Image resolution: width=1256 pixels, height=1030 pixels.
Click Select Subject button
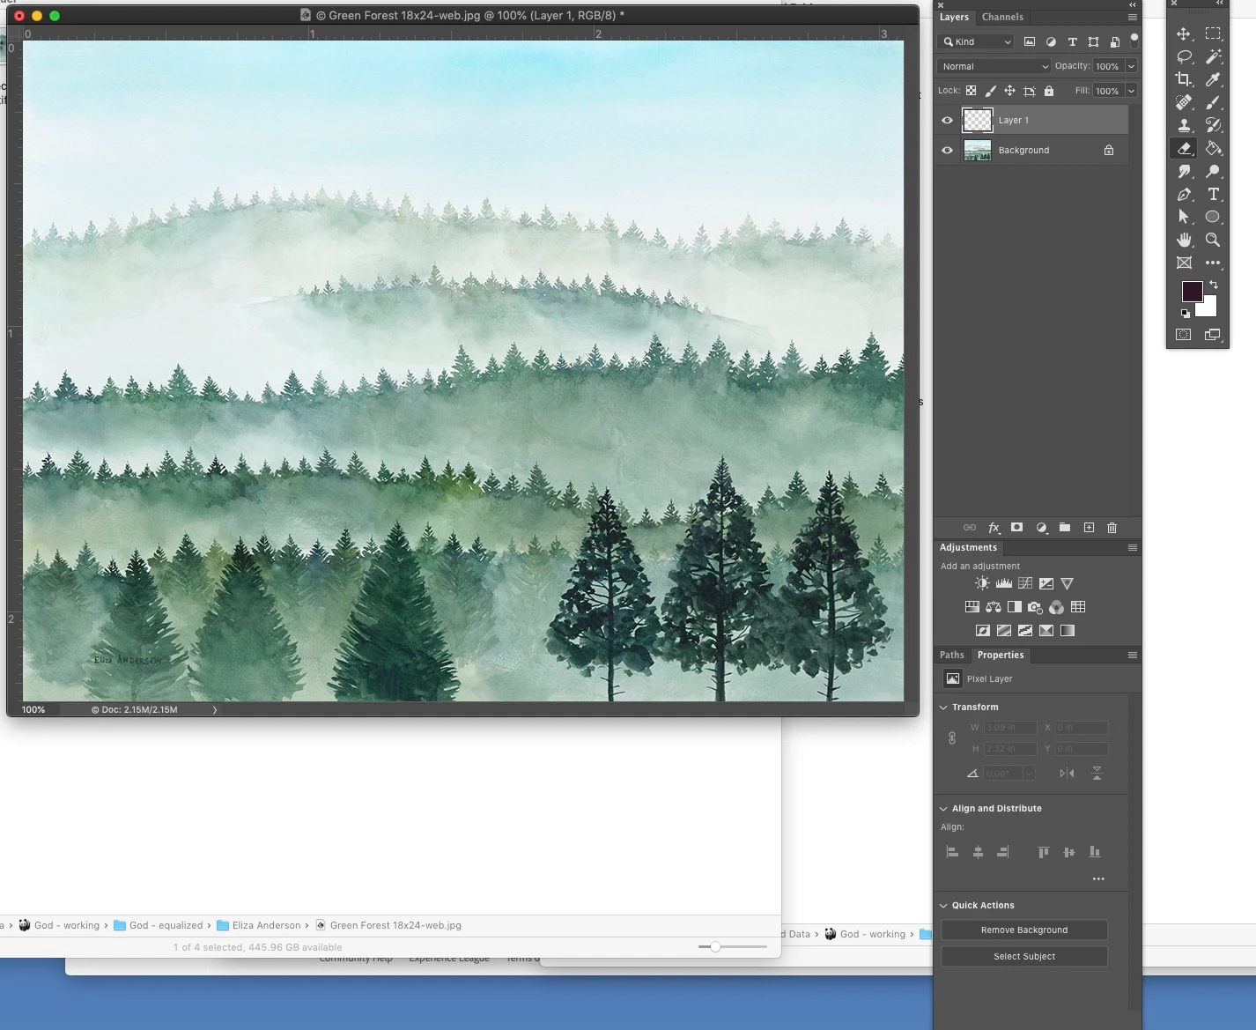(x=1024, y=957)
